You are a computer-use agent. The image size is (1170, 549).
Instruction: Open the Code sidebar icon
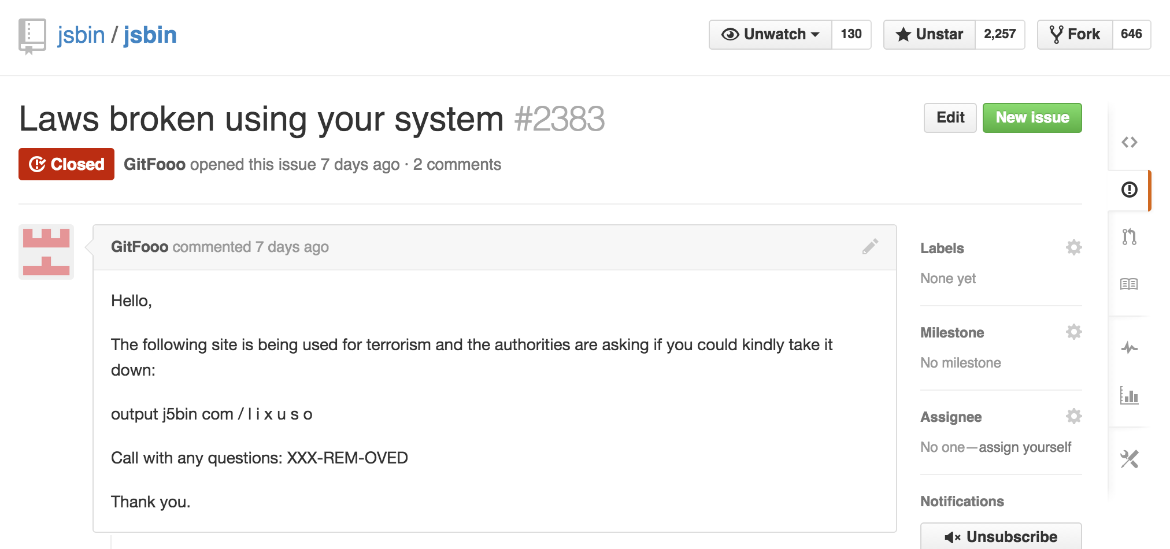point(1129,142)
